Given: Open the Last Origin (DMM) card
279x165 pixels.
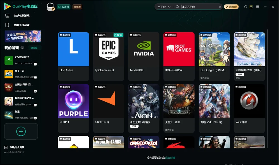Looking at the screenshot, I should (x=214, y=57).
